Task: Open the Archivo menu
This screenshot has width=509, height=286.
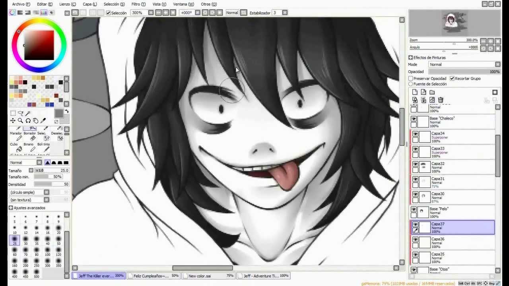Action: point(21,4)
